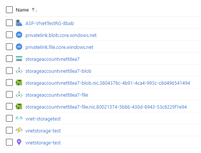Screen dimensions: 201x153
Task: Sort the list using the Name column arrows
Action: coord(35,10)
